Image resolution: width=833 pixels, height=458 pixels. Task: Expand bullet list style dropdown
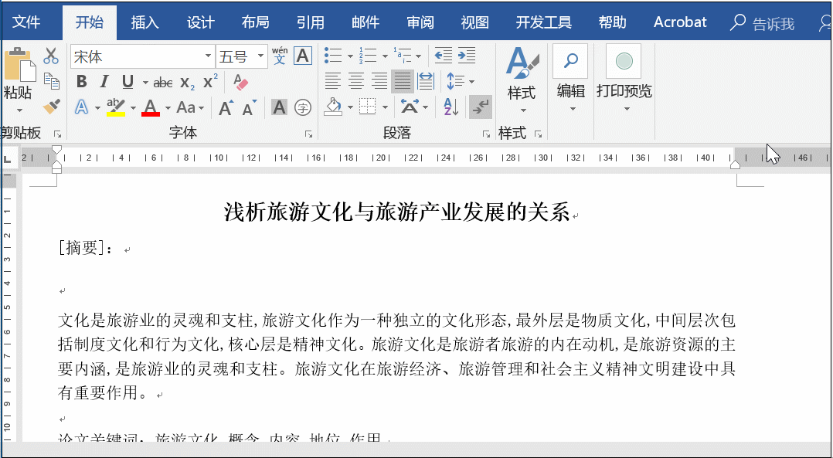point(350,56)
